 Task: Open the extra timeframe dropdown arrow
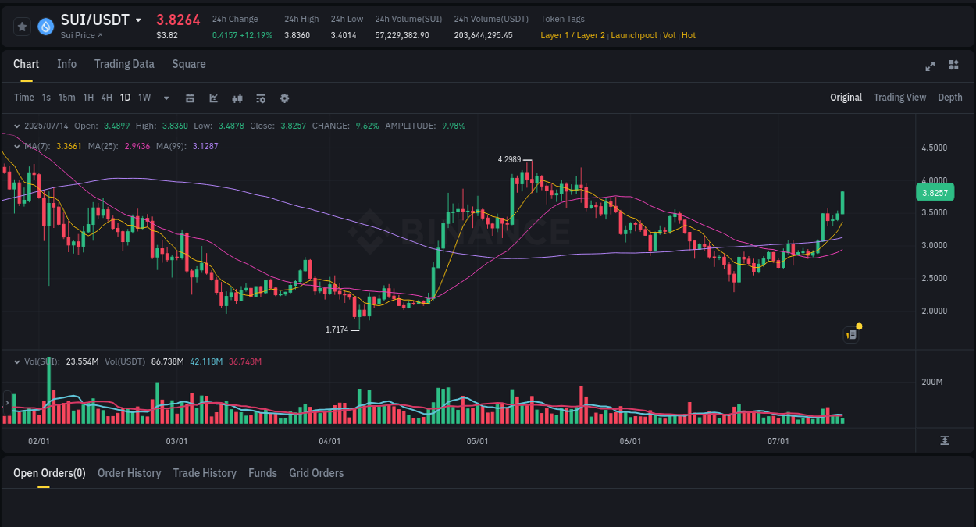pos(166,98)
